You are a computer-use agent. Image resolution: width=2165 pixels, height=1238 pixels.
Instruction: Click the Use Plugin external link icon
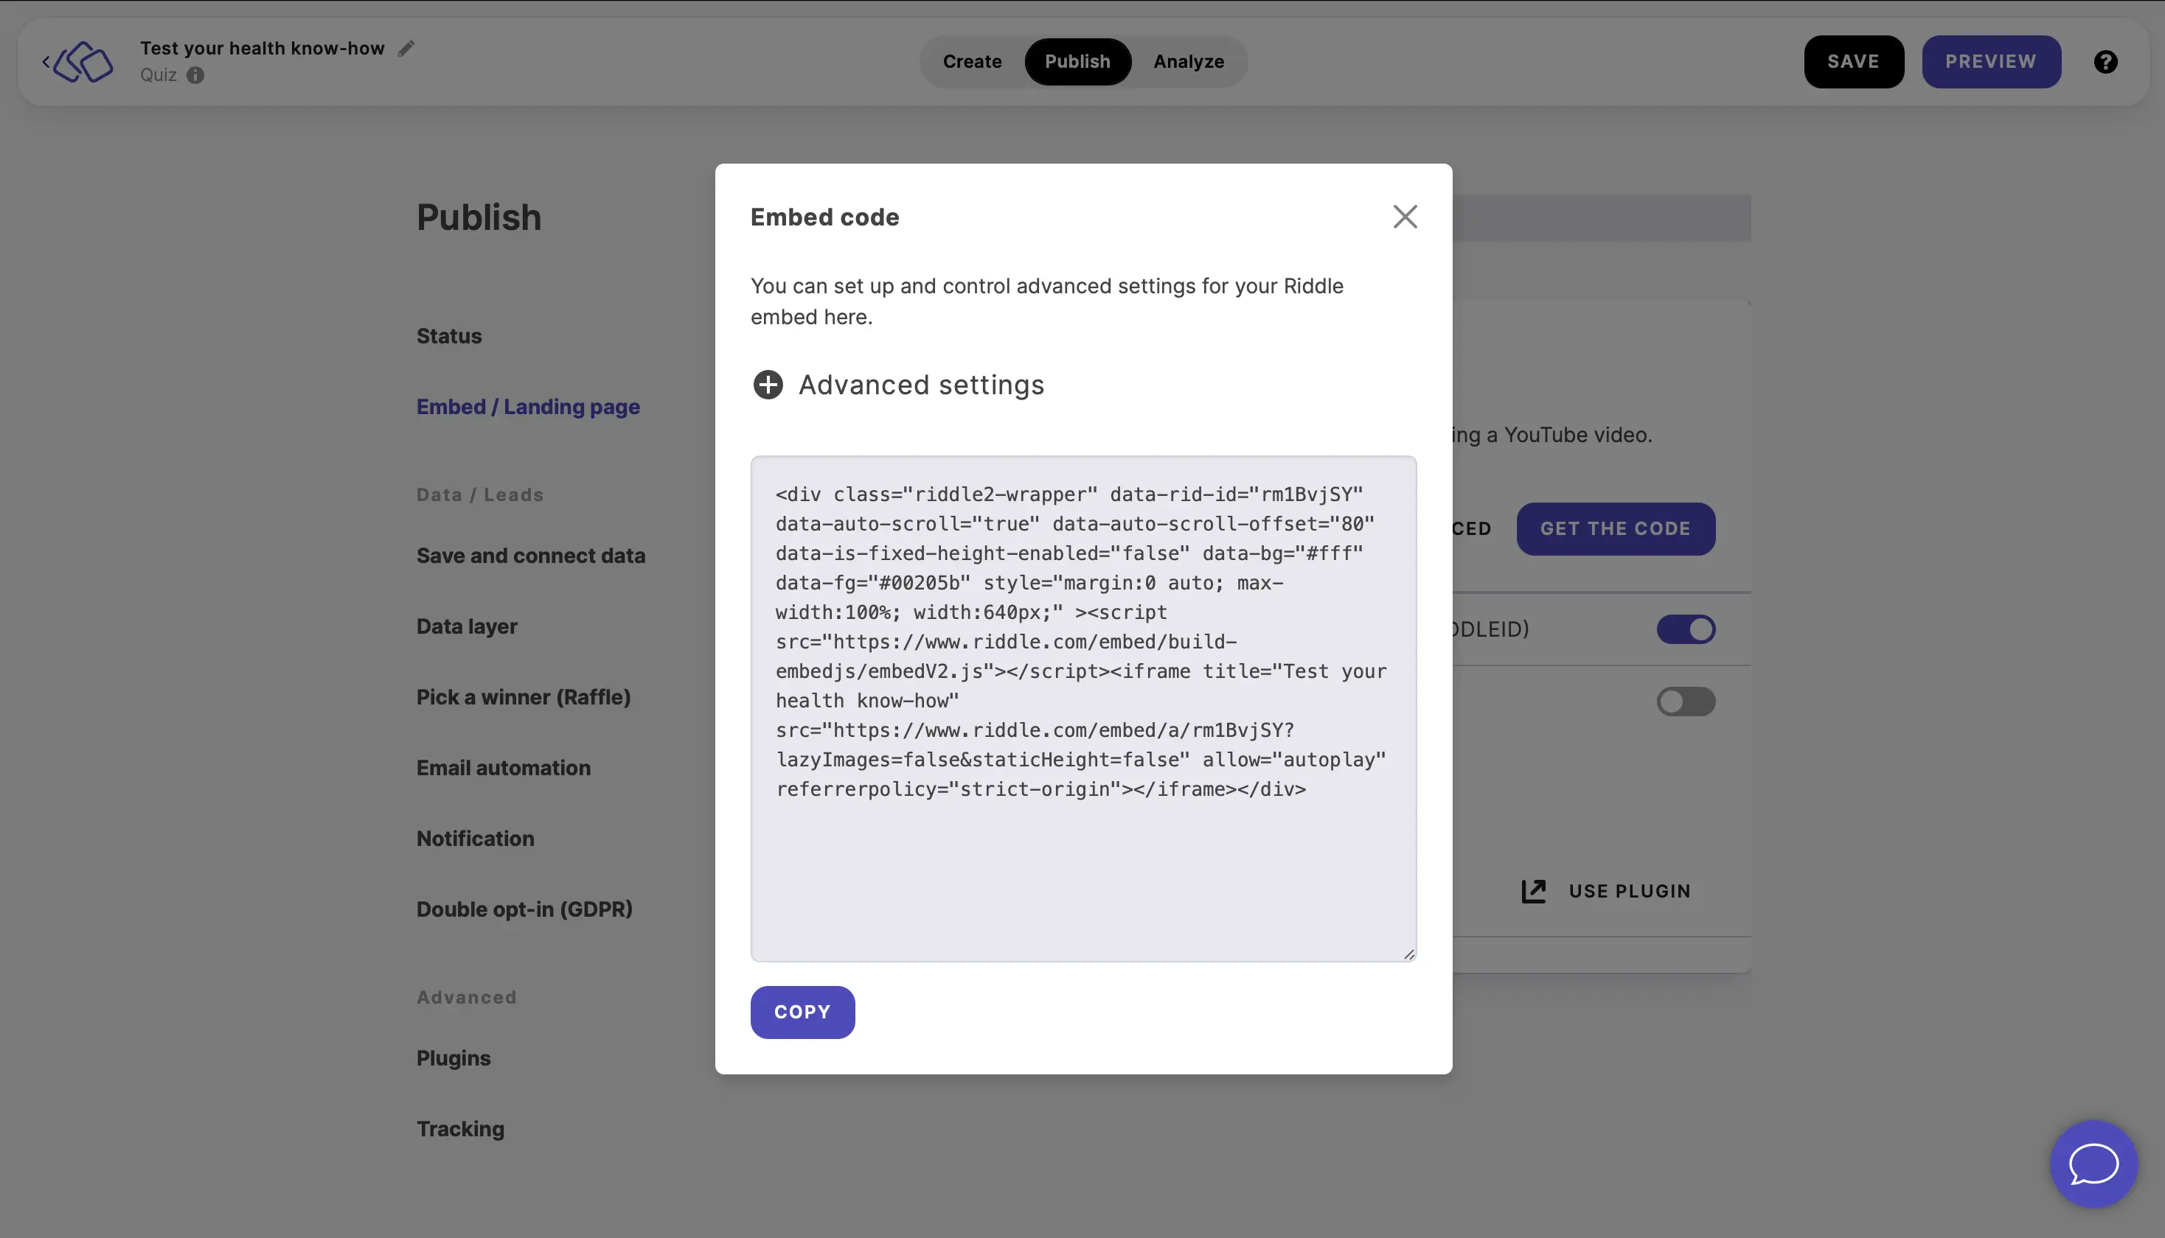(x=1534, y=891)
